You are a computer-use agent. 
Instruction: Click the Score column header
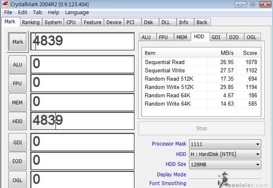pos(248,53)
